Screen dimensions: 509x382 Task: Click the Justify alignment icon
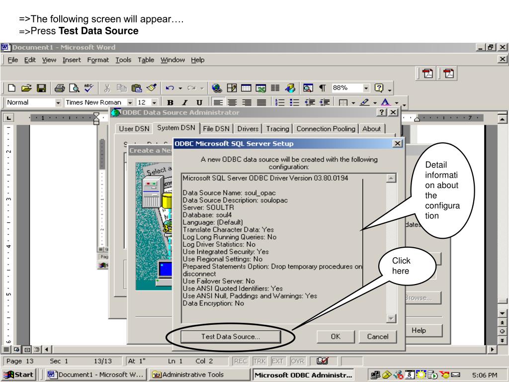click(x=261, y=102)
